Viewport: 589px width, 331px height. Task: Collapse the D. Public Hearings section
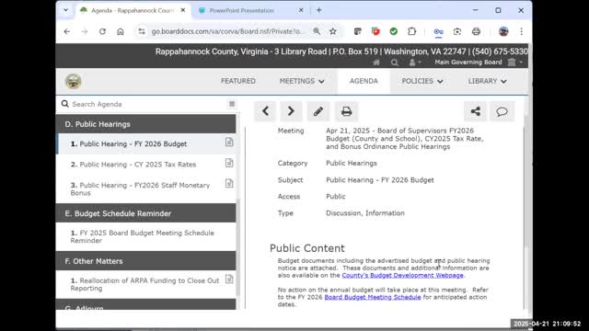pyautogui.click(x=145, y=124)
